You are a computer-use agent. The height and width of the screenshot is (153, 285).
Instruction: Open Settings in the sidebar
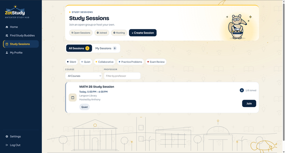(21, 136)
